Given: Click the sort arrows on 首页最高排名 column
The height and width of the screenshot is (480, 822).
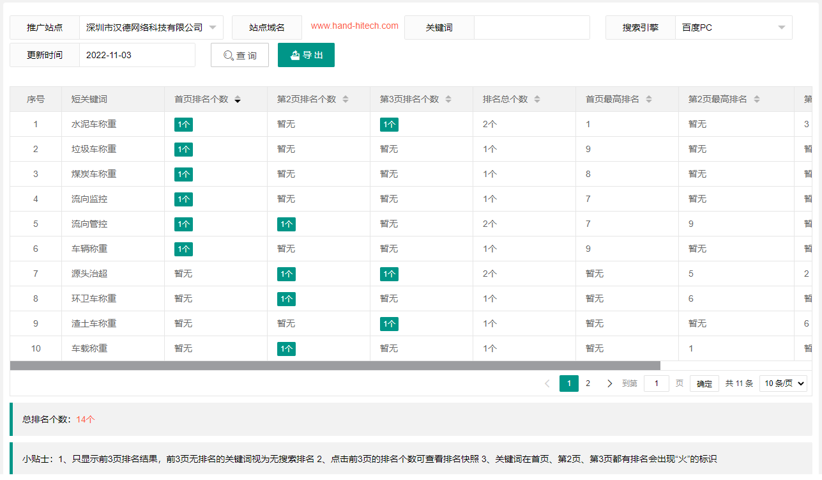Looking at the screenshot, I should (649, 98).
